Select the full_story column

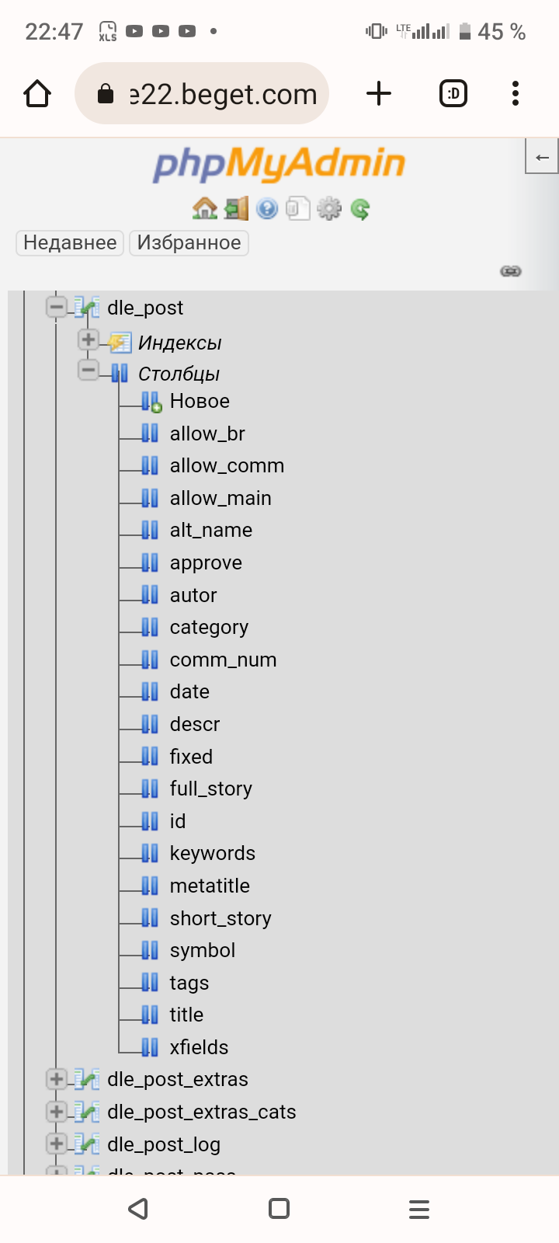[x=210, y=789]
